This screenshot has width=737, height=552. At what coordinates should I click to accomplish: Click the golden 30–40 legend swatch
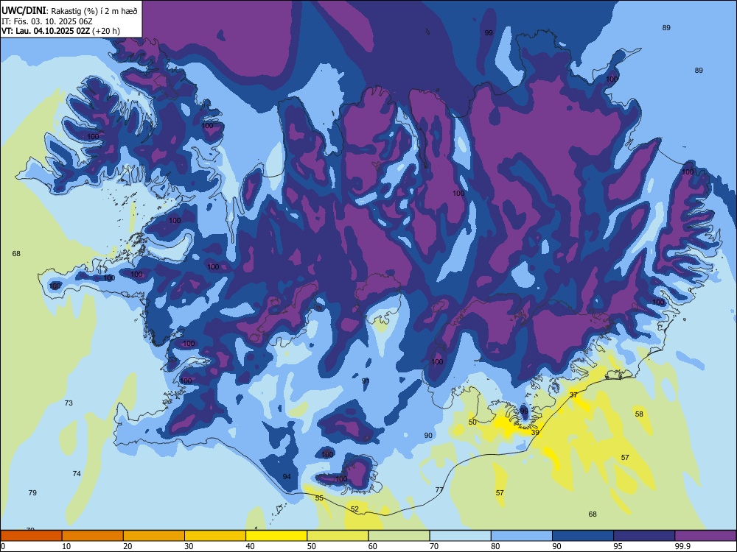pyautogui.click(x=215, y=536)
